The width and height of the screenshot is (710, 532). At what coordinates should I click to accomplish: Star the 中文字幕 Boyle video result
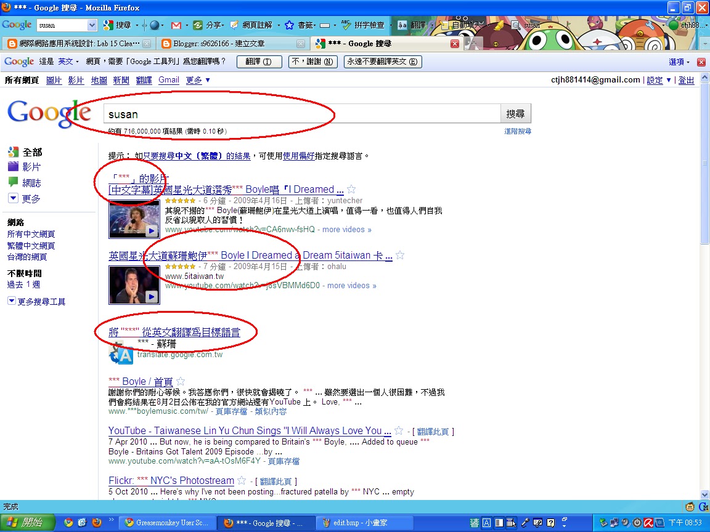[351, 190]
